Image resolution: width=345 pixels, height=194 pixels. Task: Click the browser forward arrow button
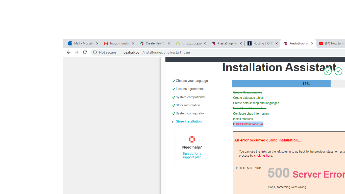[x=77, y=52]
